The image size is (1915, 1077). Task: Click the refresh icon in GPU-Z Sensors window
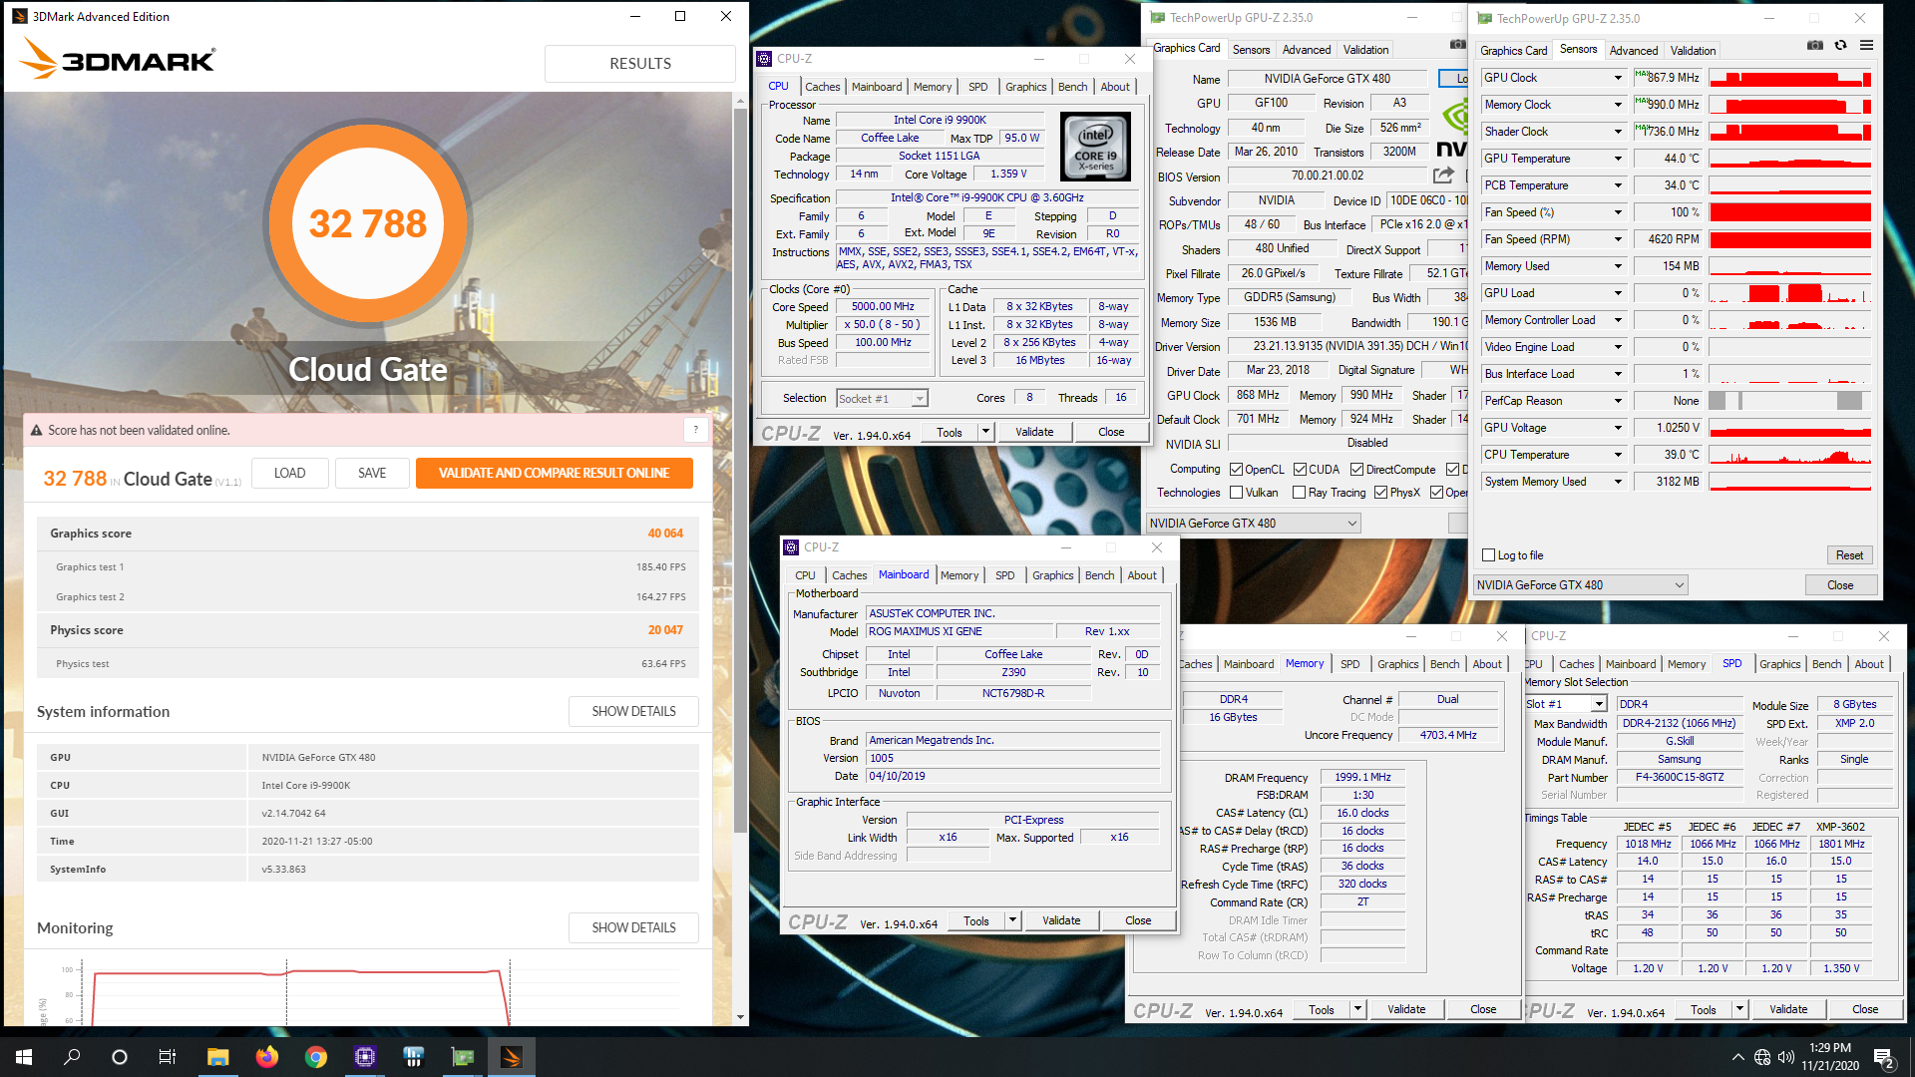1840,45
